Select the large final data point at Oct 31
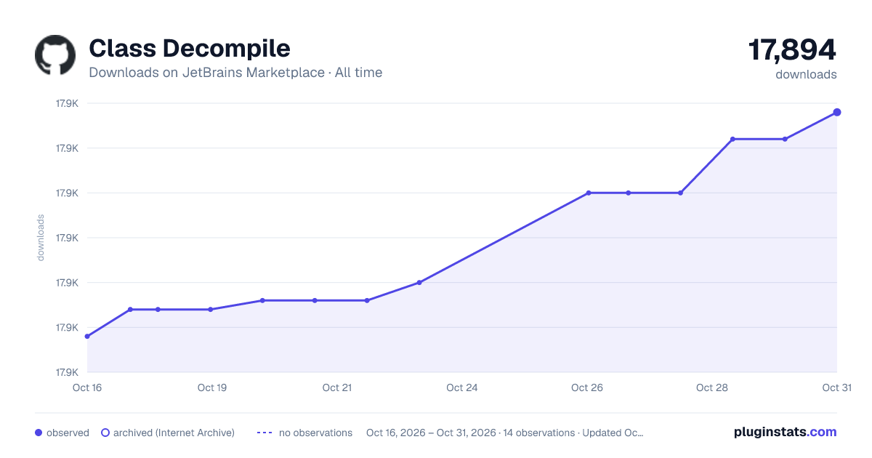Image resolution: width=872 pixels, height=458 pixels. pyautogui.click(x=837, y=112)
